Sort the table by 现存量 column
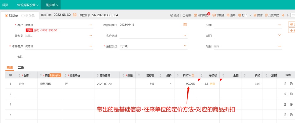The height and width of the screenshot is (123, 295). coord(139,76)
